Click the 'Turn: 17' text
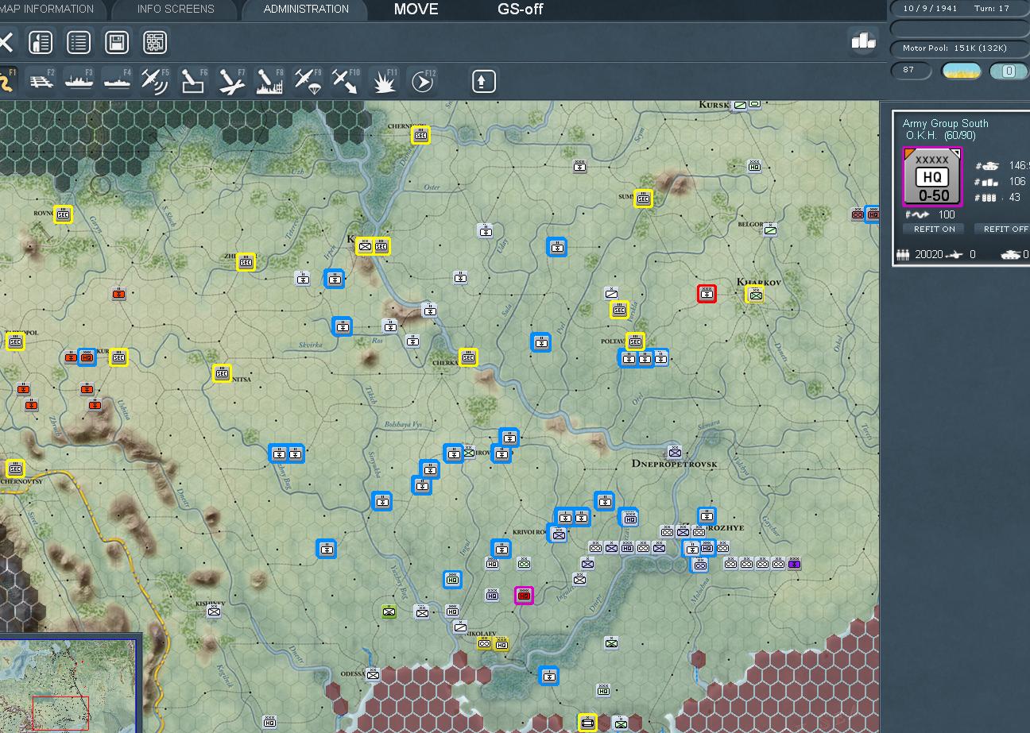The height and width of the screenshot is (733, 1030). point(992,9)
